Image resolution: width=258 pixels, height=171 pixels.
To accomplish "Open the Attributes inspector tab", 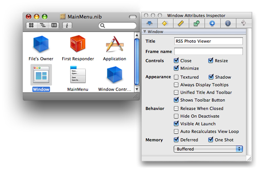I will click(x=149, y=23).
